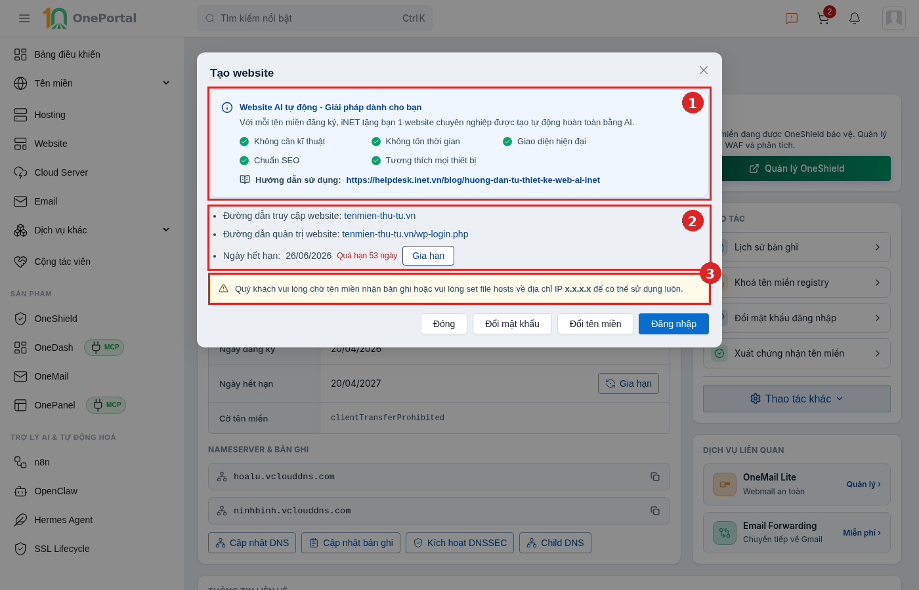Image resolution: width=919 pixels, height=590 pixels.
Task: Click the Đổi mật khẩu button
Action: [512, 324]
